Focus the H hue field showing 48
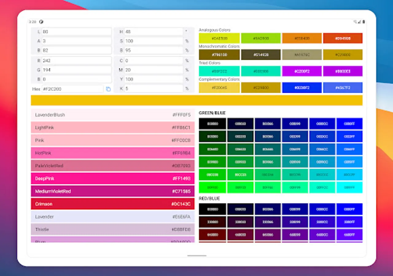The height and width of the screenshot is (276, 393). point(154,32)
